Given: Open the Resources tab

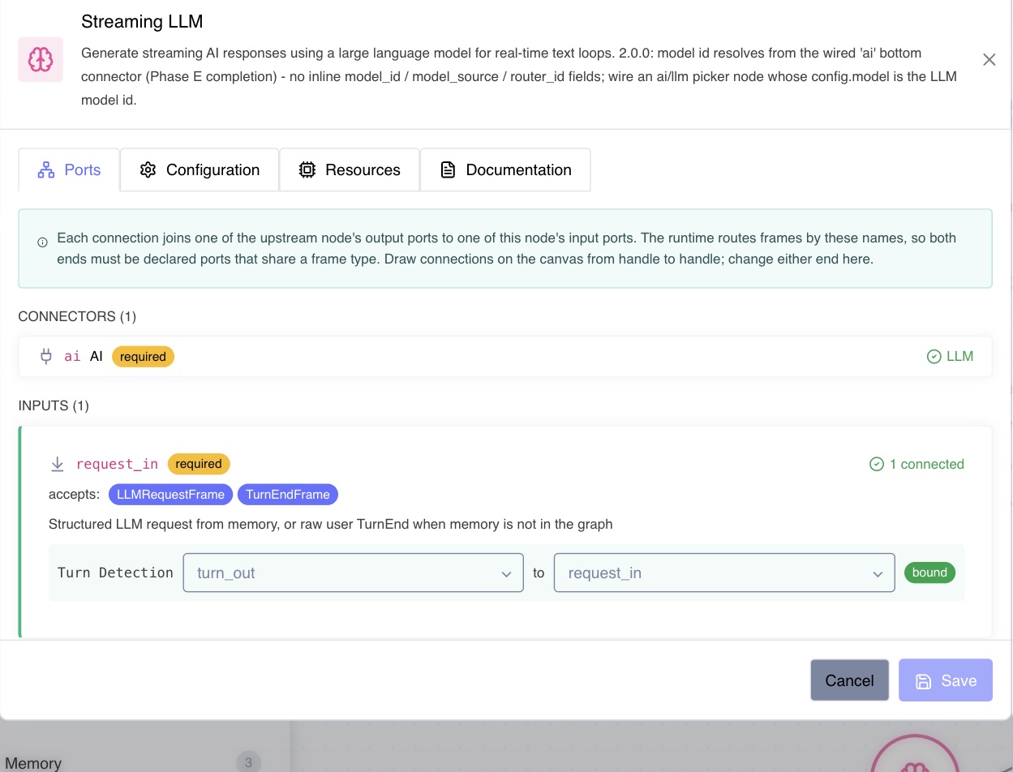Looking at the screenshot, I should pos(350,169).
